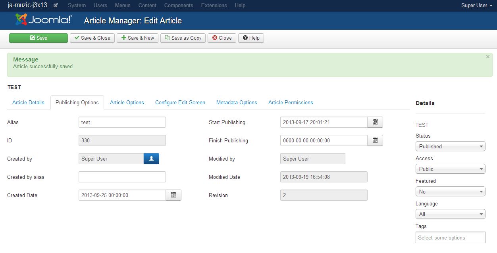497x253 pixels.
Task: Click the Start Publishing date field
Action: coord(324,122)
